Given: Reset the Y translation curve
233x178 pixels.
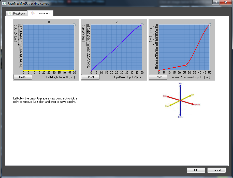Looking at the screenshot, I should click(90, 77).
